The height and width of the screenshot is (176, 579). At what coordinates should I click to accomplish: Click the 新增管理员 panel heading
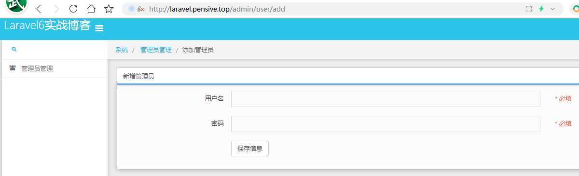138,76
